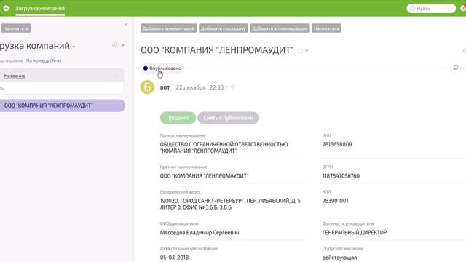Click the КПП value 783901001

coord(335,201)
